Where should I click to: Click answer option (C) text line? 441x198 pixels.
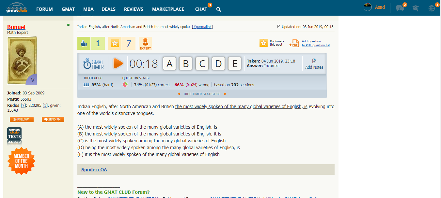pyautogui.click(x=151, y=141)
